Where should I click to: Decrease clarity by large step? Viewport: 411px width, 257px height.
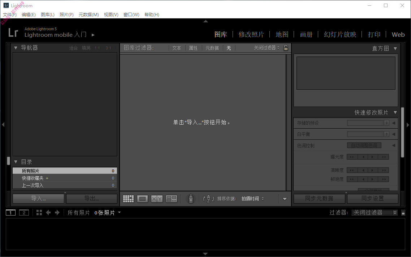pyautogui.click(x=352, y=170)
